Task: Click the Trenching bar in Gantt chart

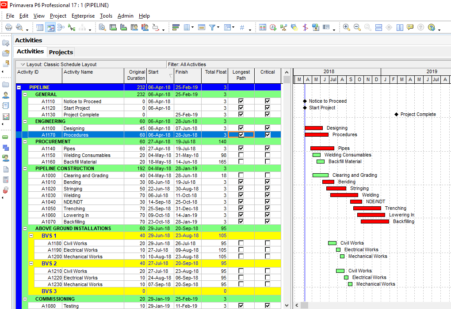Action: click(x=367, y=208)
